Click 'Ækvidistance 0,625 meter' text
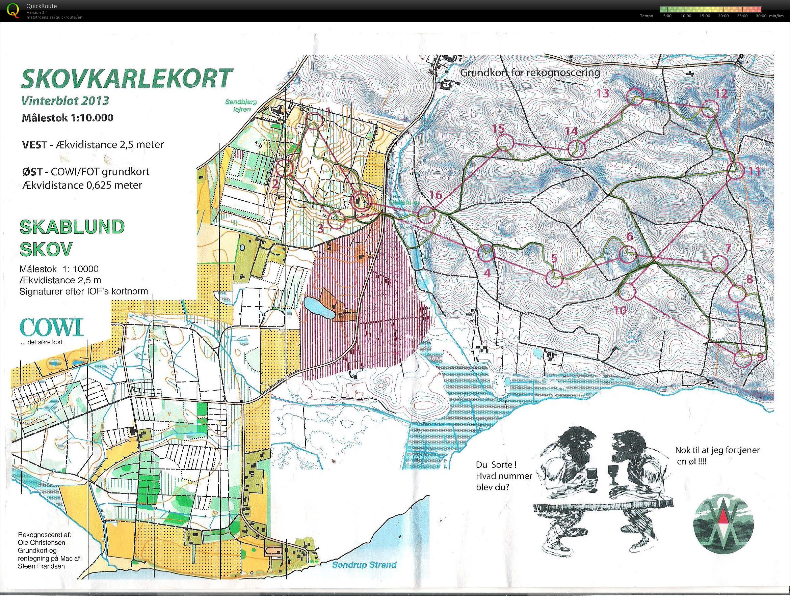 pyautogui.click(x=82, y=185)
